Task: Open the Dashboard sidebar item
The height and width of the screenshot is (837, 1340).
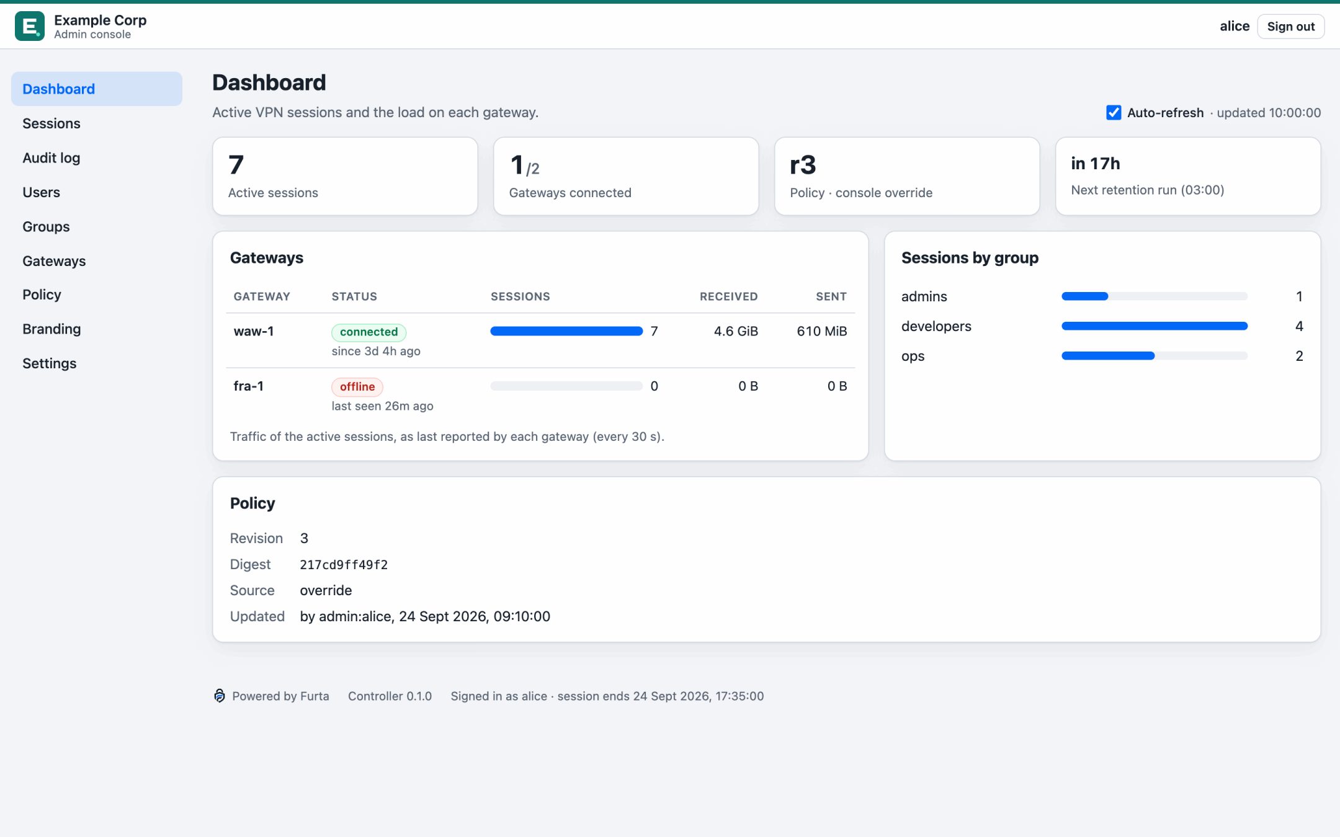Action: coord(97,89)
